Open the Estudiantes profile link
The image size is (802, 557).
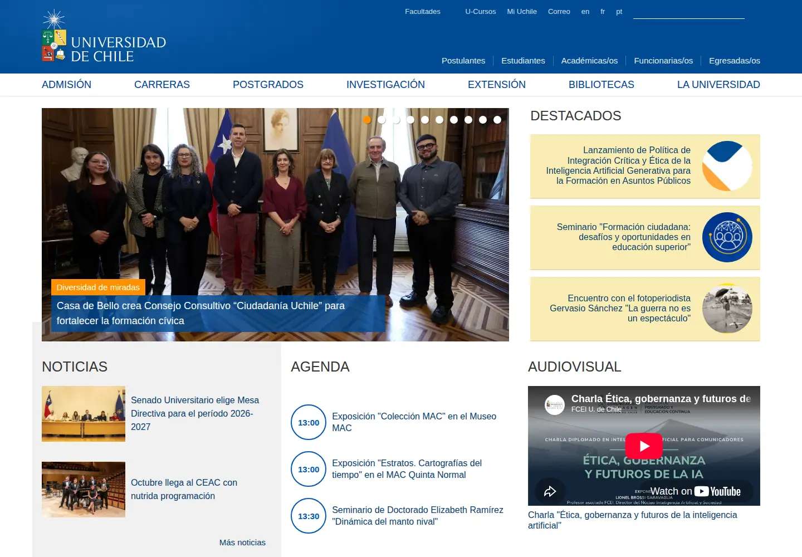[523, 61]
